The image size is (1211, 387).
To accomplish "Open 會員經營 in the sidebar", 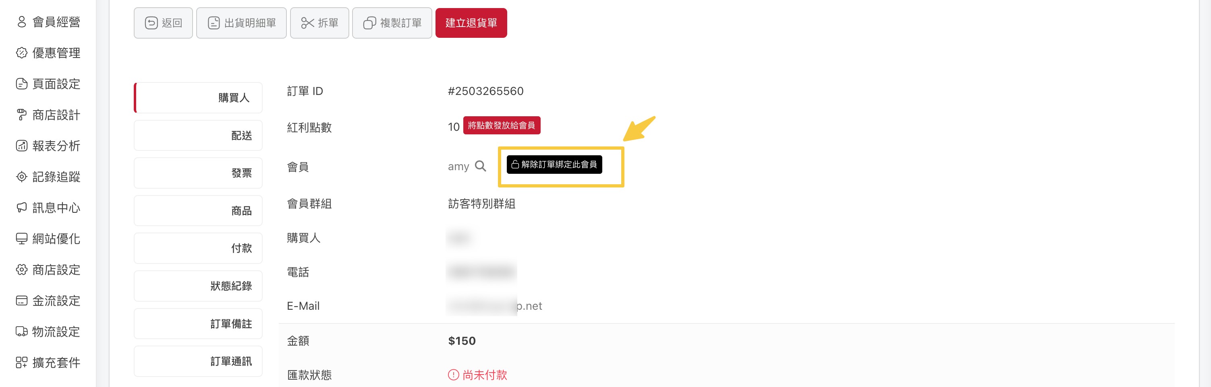I will [48, 22].
